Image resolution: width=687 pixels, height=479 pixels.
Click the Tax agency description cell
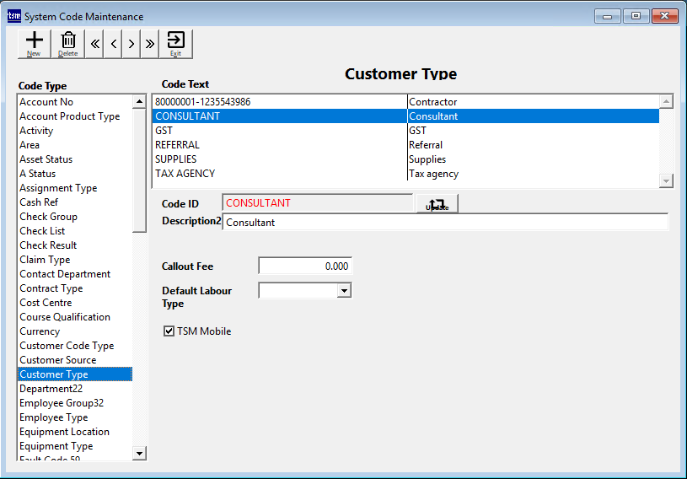tap(534, 174)
